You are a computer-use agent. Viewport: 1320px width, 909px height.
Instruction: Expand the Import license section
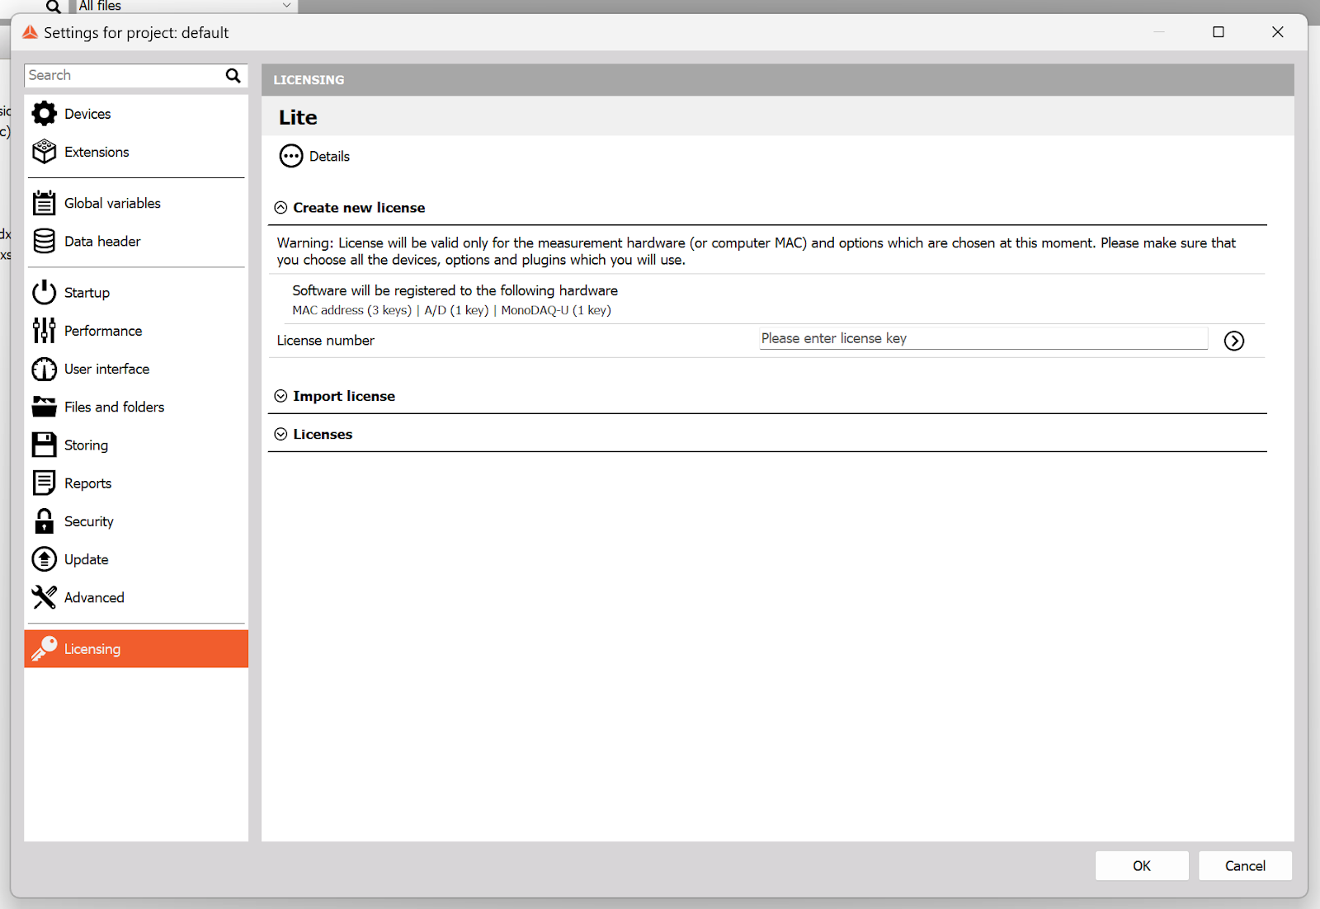tap(280, 396)
